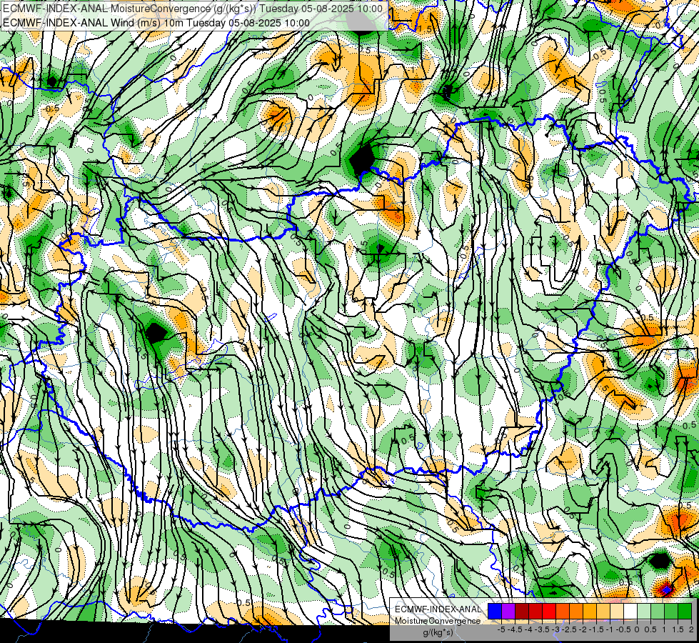Click the '-5' tick label in legend

501,629
